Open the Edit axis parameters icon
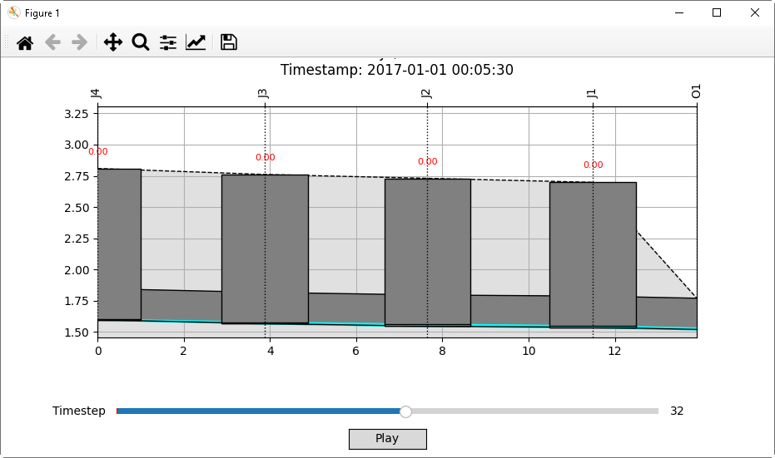Image resolution: width=775 pixels, height=458 pixels. (x=196, y=42)
